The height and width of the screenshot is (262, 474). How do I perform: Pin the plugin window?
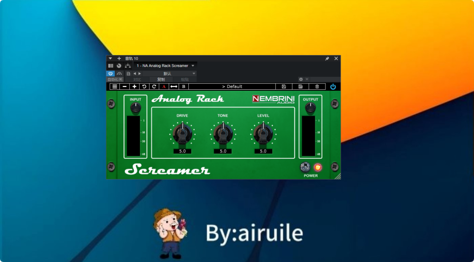327,59
